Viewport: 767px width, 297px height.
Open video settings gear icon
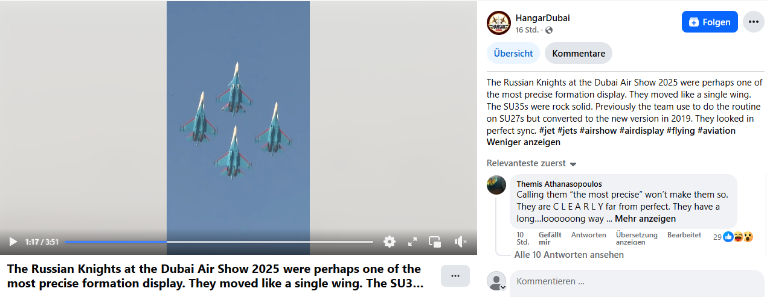click(x=390, y=242)
